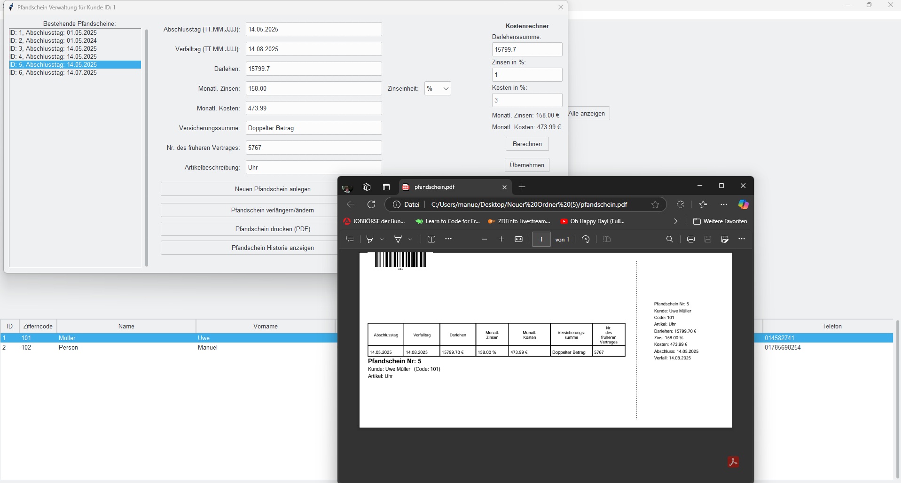Click the Verfalltag input field

point(314,49)
